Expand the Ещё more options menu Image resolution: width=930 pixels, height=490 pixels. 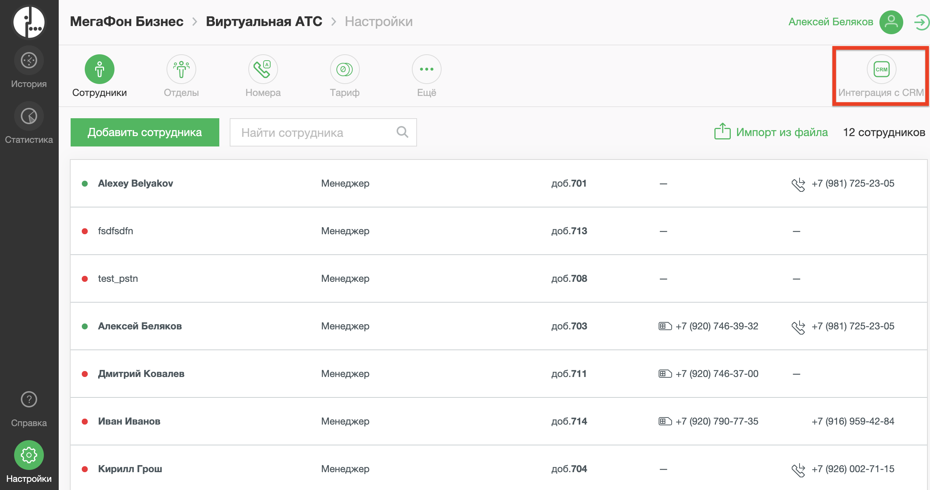pyautogui.click(x=427, y=70)
